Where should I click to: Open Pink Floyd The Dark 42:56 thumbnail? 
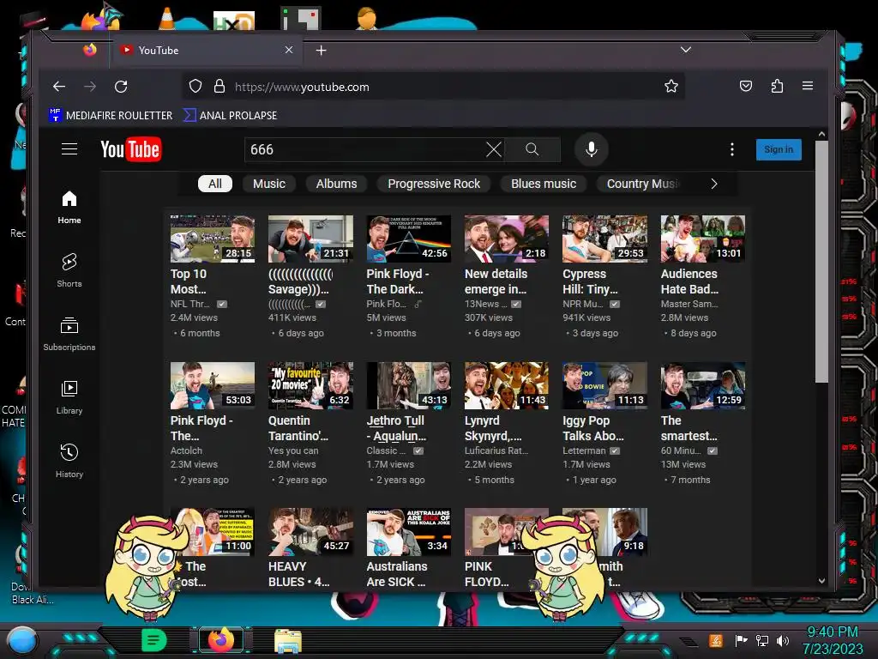point(409,239)
